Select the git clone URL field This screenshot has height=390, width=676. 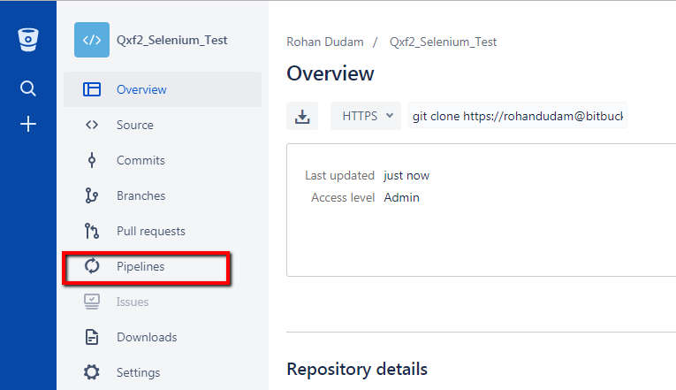point(517,116)
